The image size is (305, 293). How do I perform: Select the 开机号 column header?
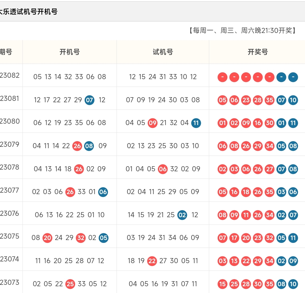click(70, 52)
